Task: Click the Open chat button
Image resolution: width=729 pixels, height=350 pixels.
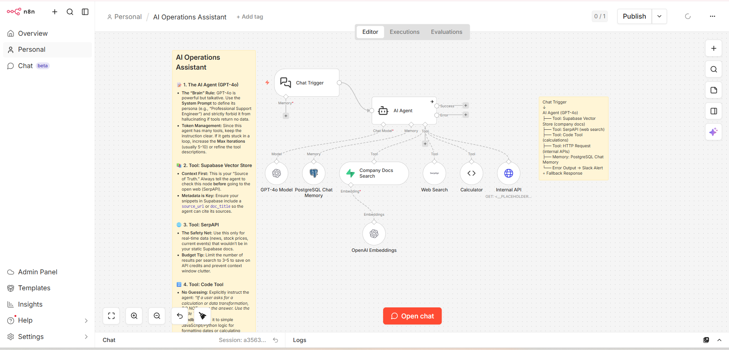Action: click(x=412, y=316)
